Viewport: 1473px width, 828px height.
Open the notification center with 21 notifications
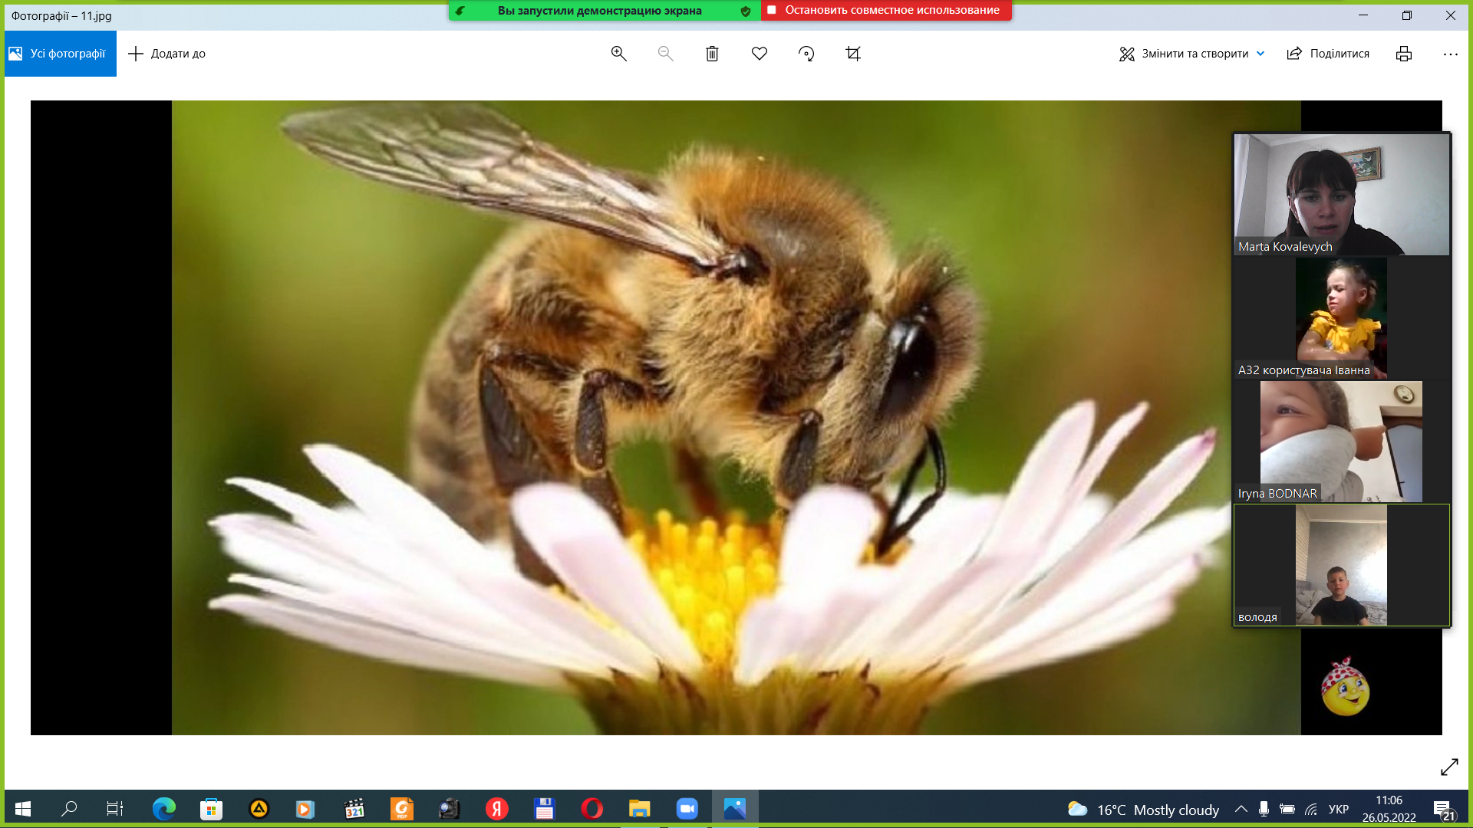1443,810
